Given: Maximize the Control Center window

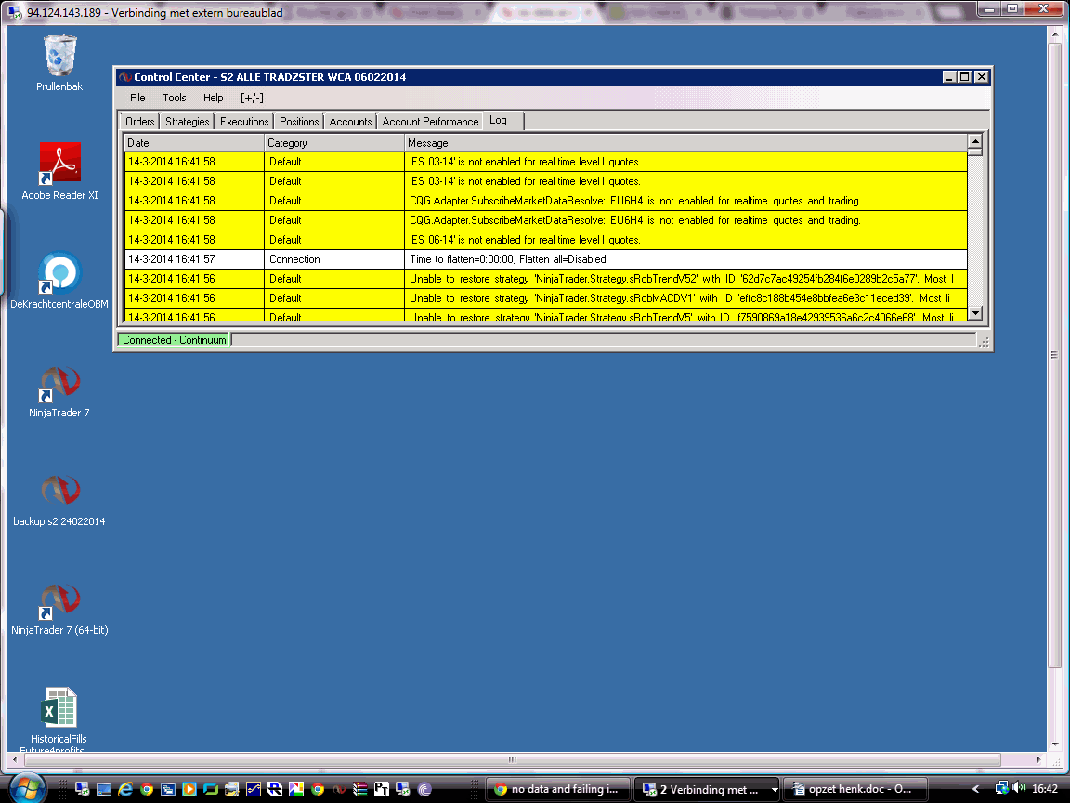Looking at the screenshot, I should pyautogui.click(x=964, y=77).
